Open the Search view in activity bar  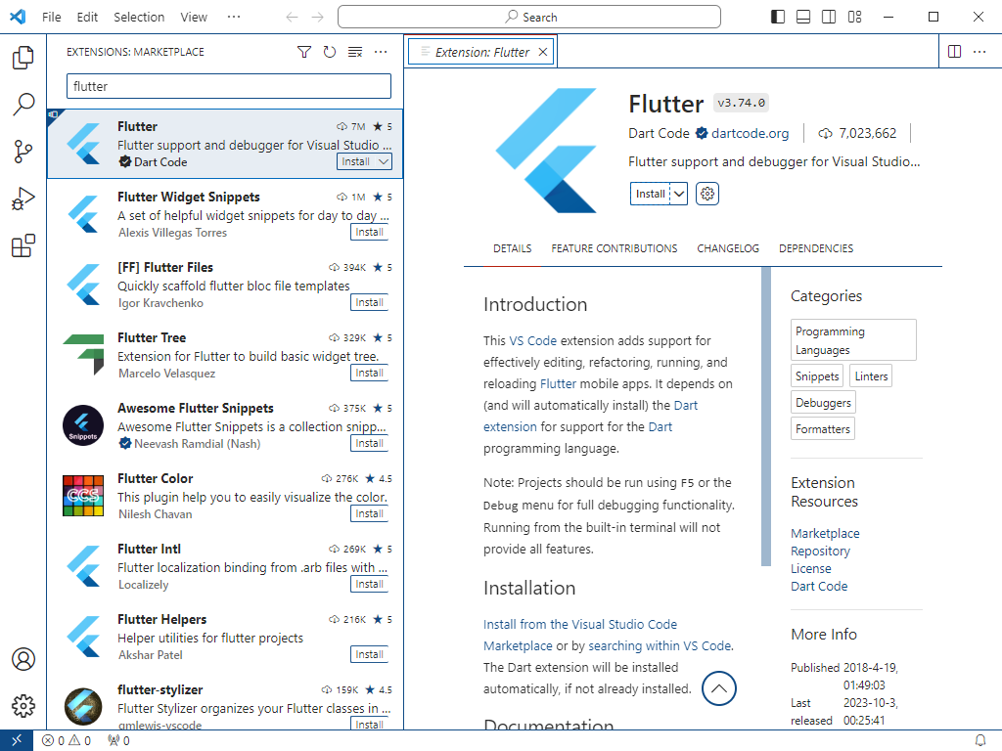(x=23, y=104)
